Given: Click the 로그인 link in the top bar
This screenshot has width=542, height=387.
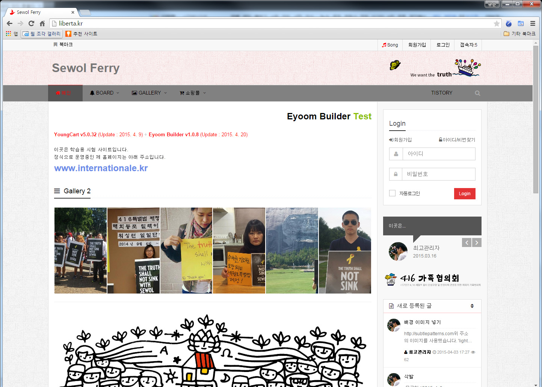Looking at the screenshot, I should (x=443, y=45).
